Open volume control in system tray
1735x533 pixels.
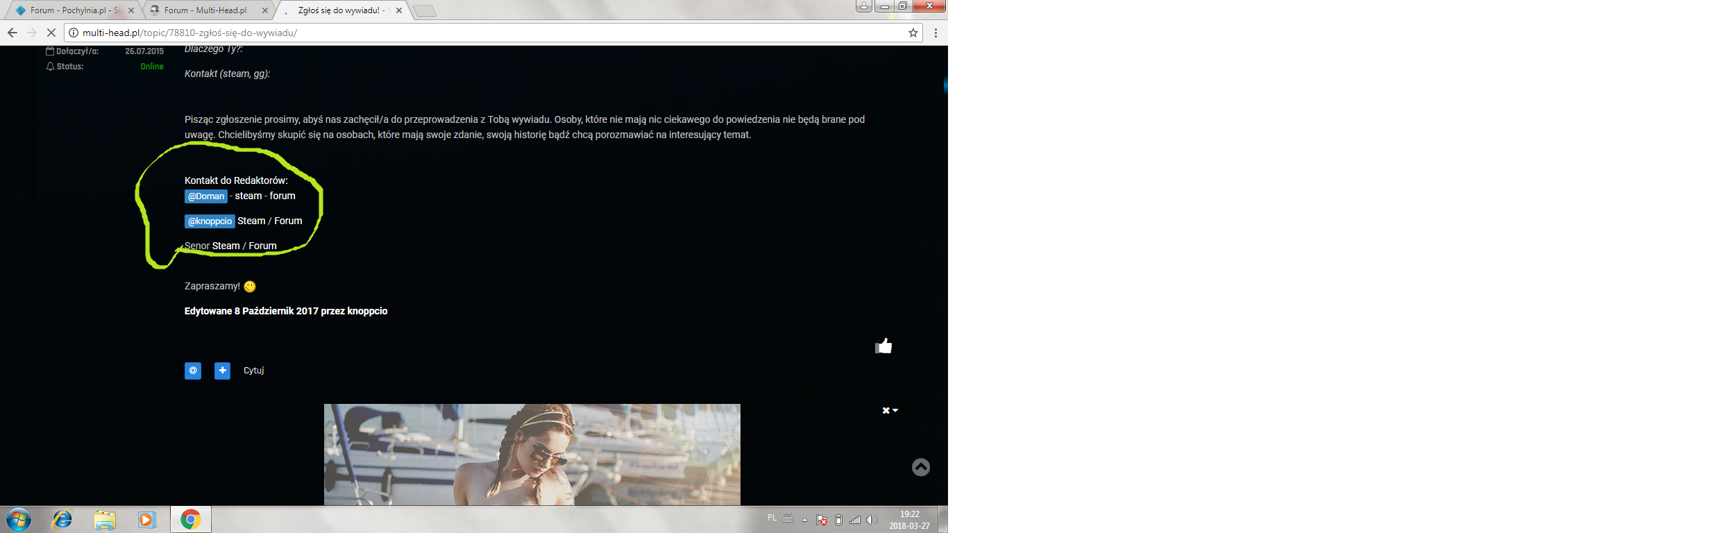872,520
